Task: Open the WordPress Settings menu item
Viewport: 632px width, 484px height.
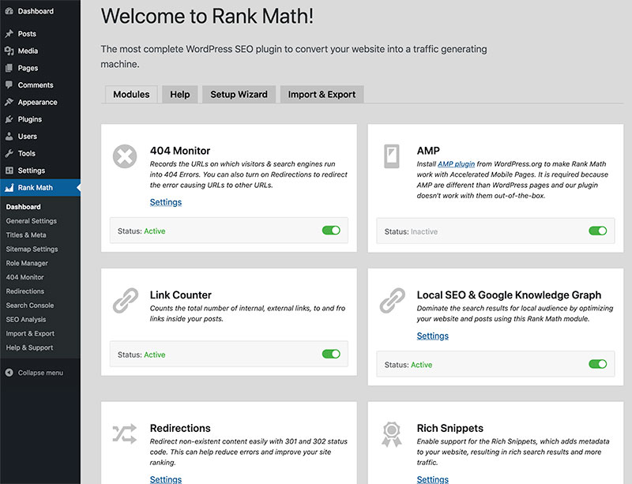Action: click(x=40, y=171)
